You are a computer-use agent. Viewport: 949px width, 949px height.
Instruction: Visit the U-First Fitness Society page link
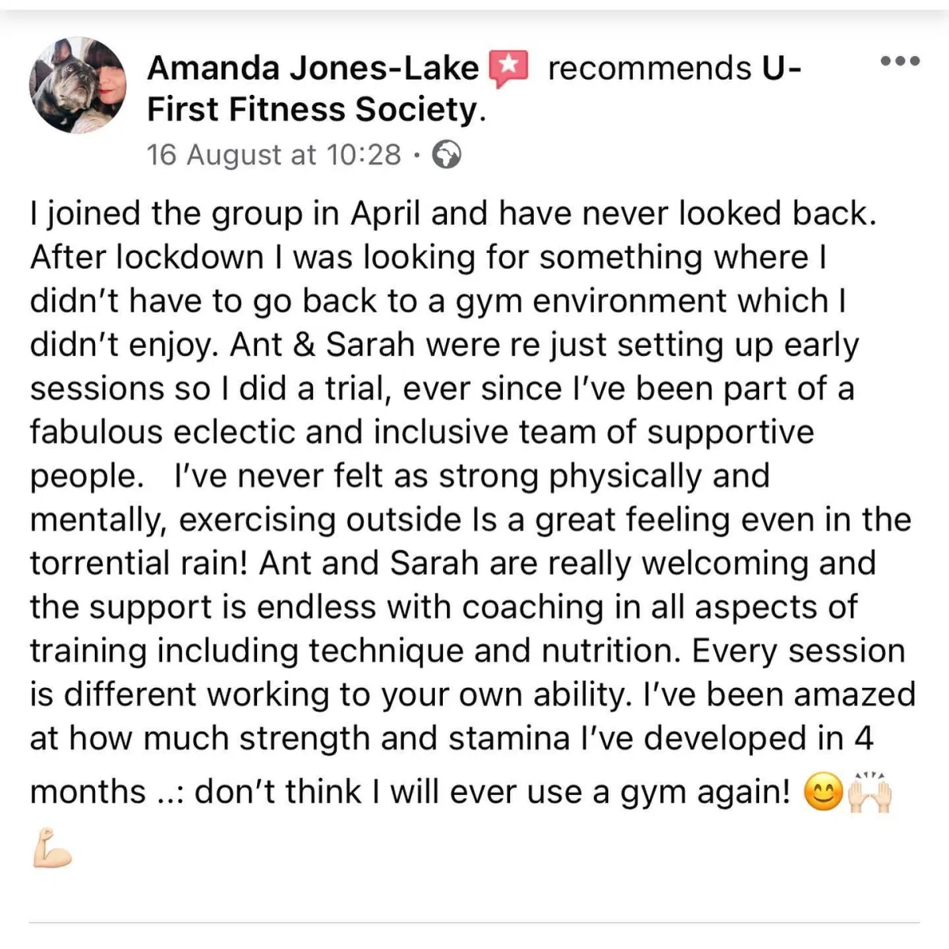316,110
